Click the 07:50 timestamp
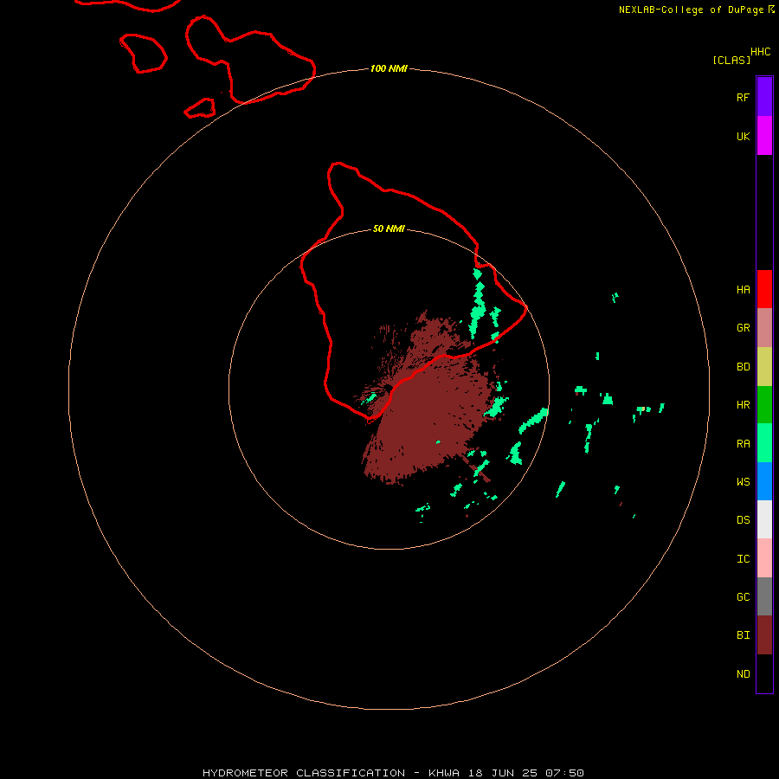779x779 pixels. click(564, 773)
